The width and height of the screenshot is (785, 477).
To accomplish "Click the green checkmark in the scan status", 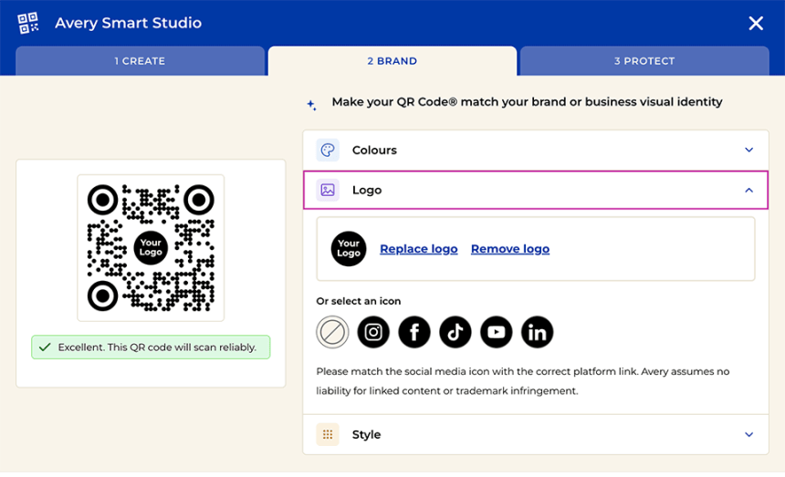I will point(45,347).
